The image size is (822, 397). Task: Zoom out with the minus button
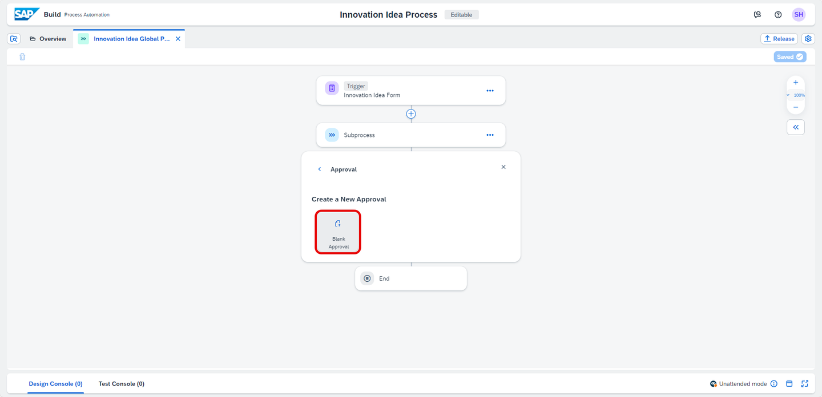coord(796,107)
